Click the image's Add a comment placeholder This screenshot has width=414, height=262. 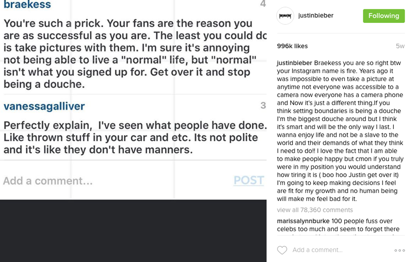coord(48,181)
